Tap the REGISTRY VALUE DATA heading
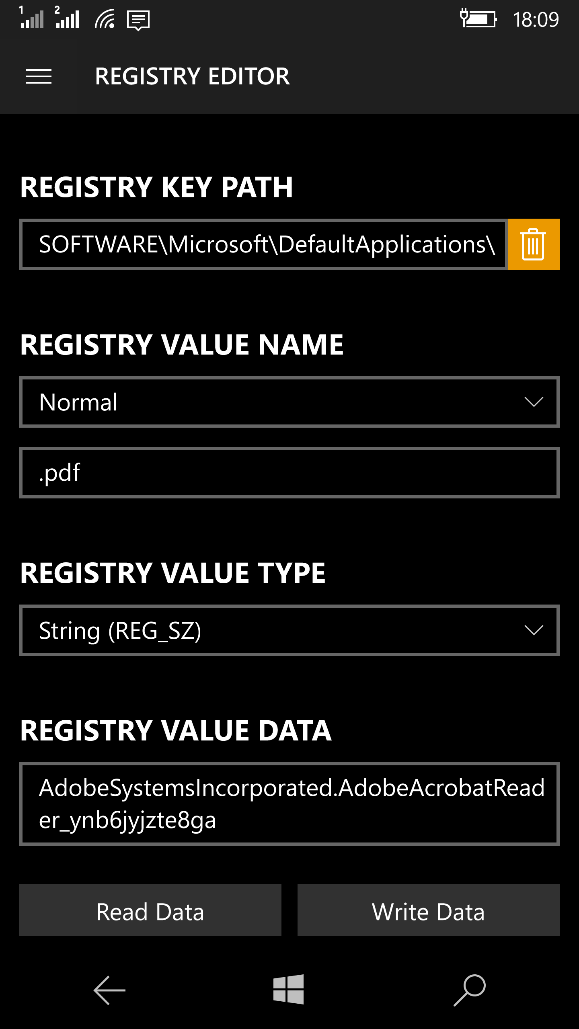The width and height of the screenshot is (579, 1029). coord(176,731)
